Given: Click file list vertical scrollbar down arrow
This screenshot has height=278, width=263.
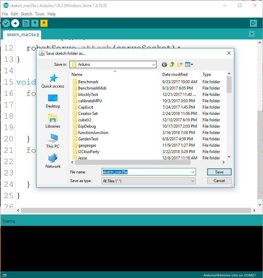Looking at the screenshot, I should pos(229,157).
